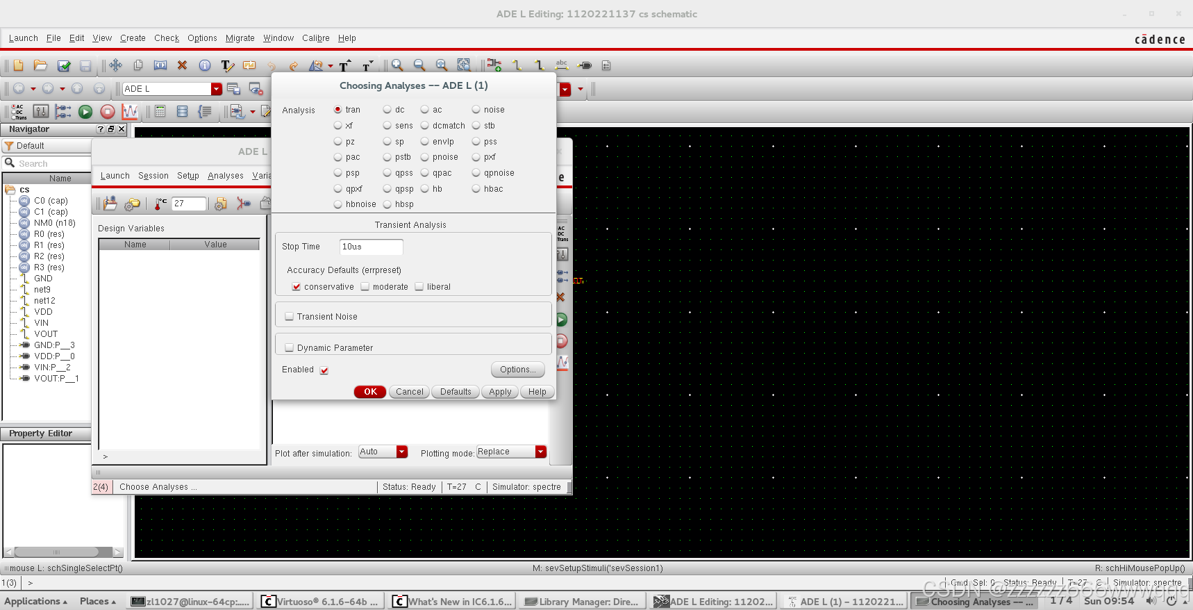Select the pss analysis radio button
Screen dimensions: 1193x610
(476, 142)
